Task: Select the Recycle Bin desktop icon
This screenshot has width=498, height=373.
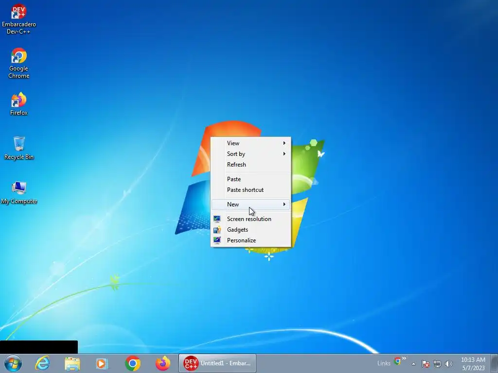Action: click(x=19, y=148)
